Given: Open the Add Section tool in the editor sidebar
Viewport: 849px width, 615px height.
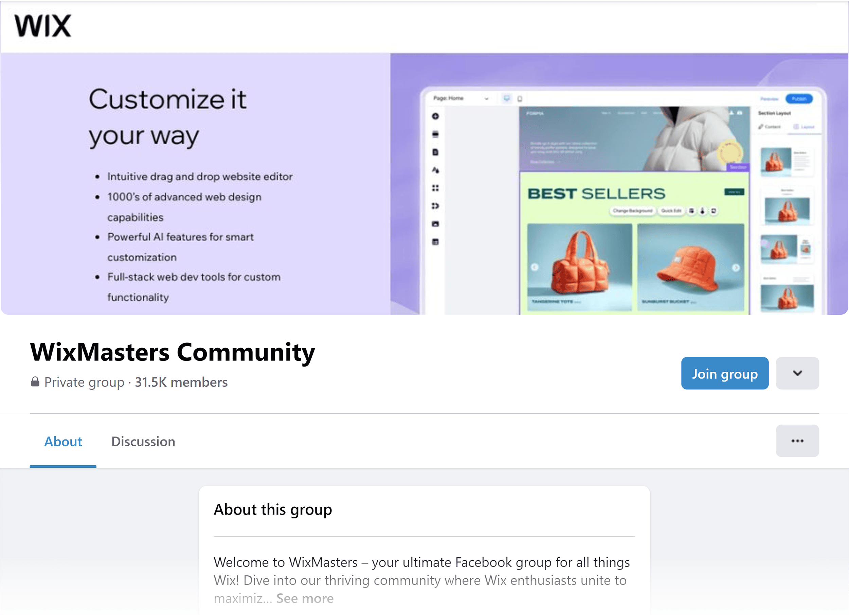Looking at the screenshot, I should click(x=435, y=135).
